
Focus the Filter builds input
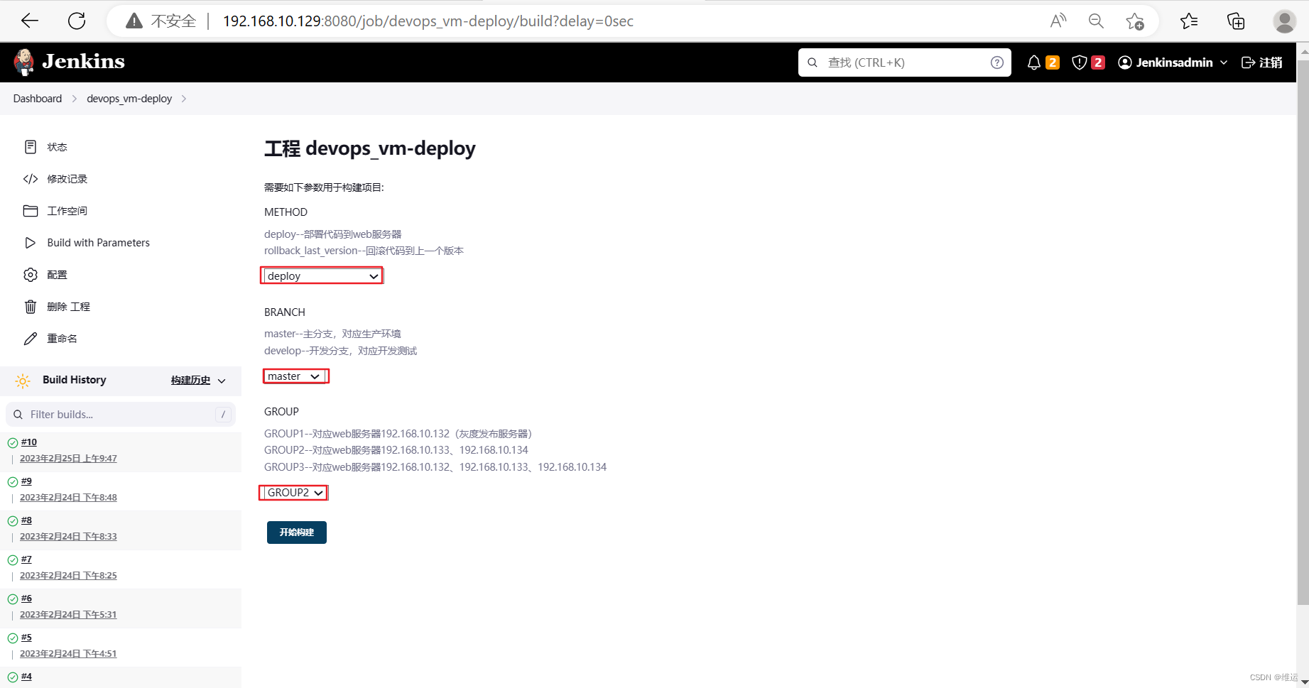[x=121, y=415]
